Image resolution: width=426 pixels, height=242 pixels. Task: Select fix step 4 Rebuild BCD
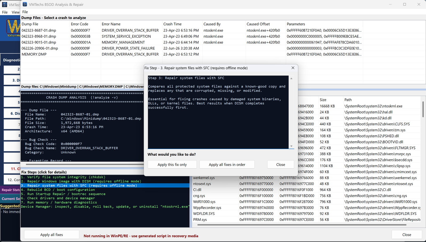(x=105, y=190)
